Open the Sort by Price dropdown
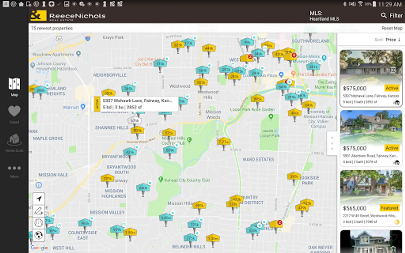 point(388,40)
